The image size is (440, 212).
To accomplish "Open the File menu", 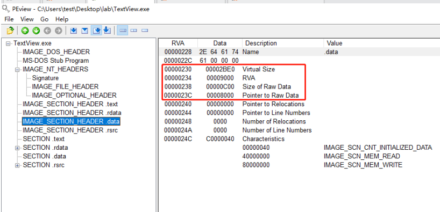I will pos(9,19).
